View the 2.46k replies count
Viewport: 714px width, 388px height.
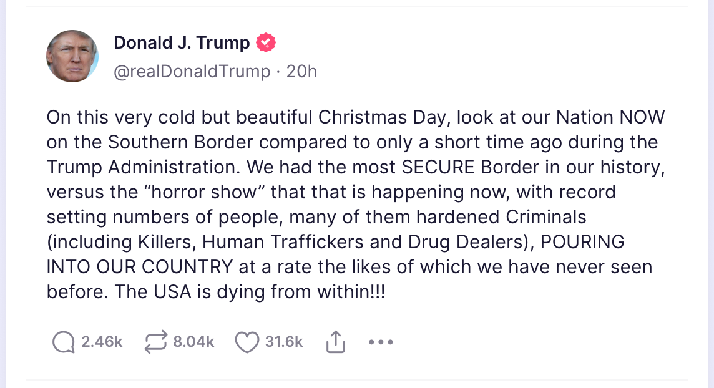[102, 342]
